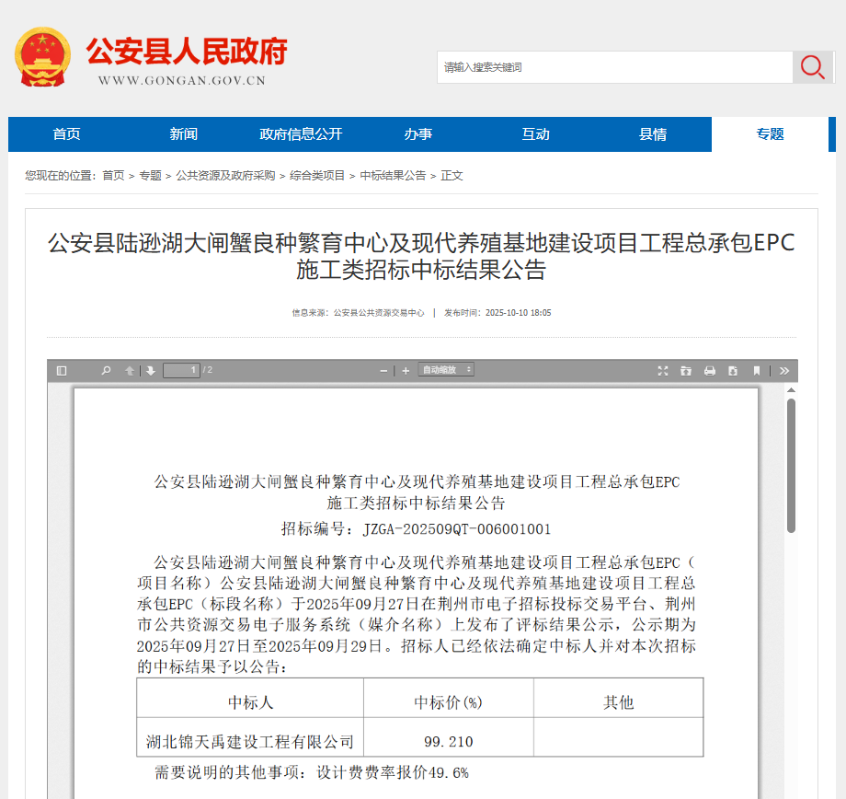Download the PDF document
Image resolution: width=846 pixels, height=799 pixels.
tap(732, 370)
